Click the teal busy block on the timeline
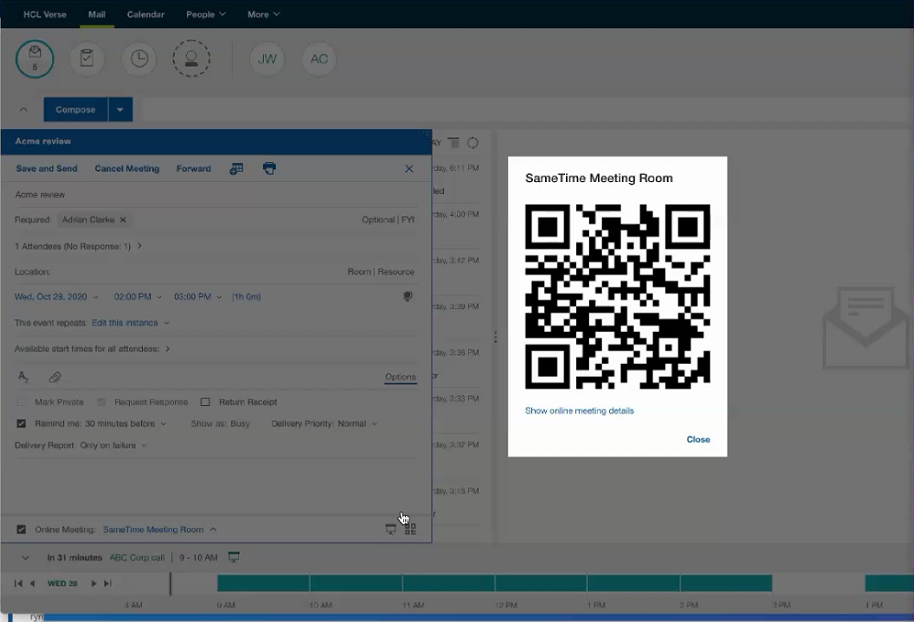The height and width of the screenshot is (622, 914). tap(495, 584)
